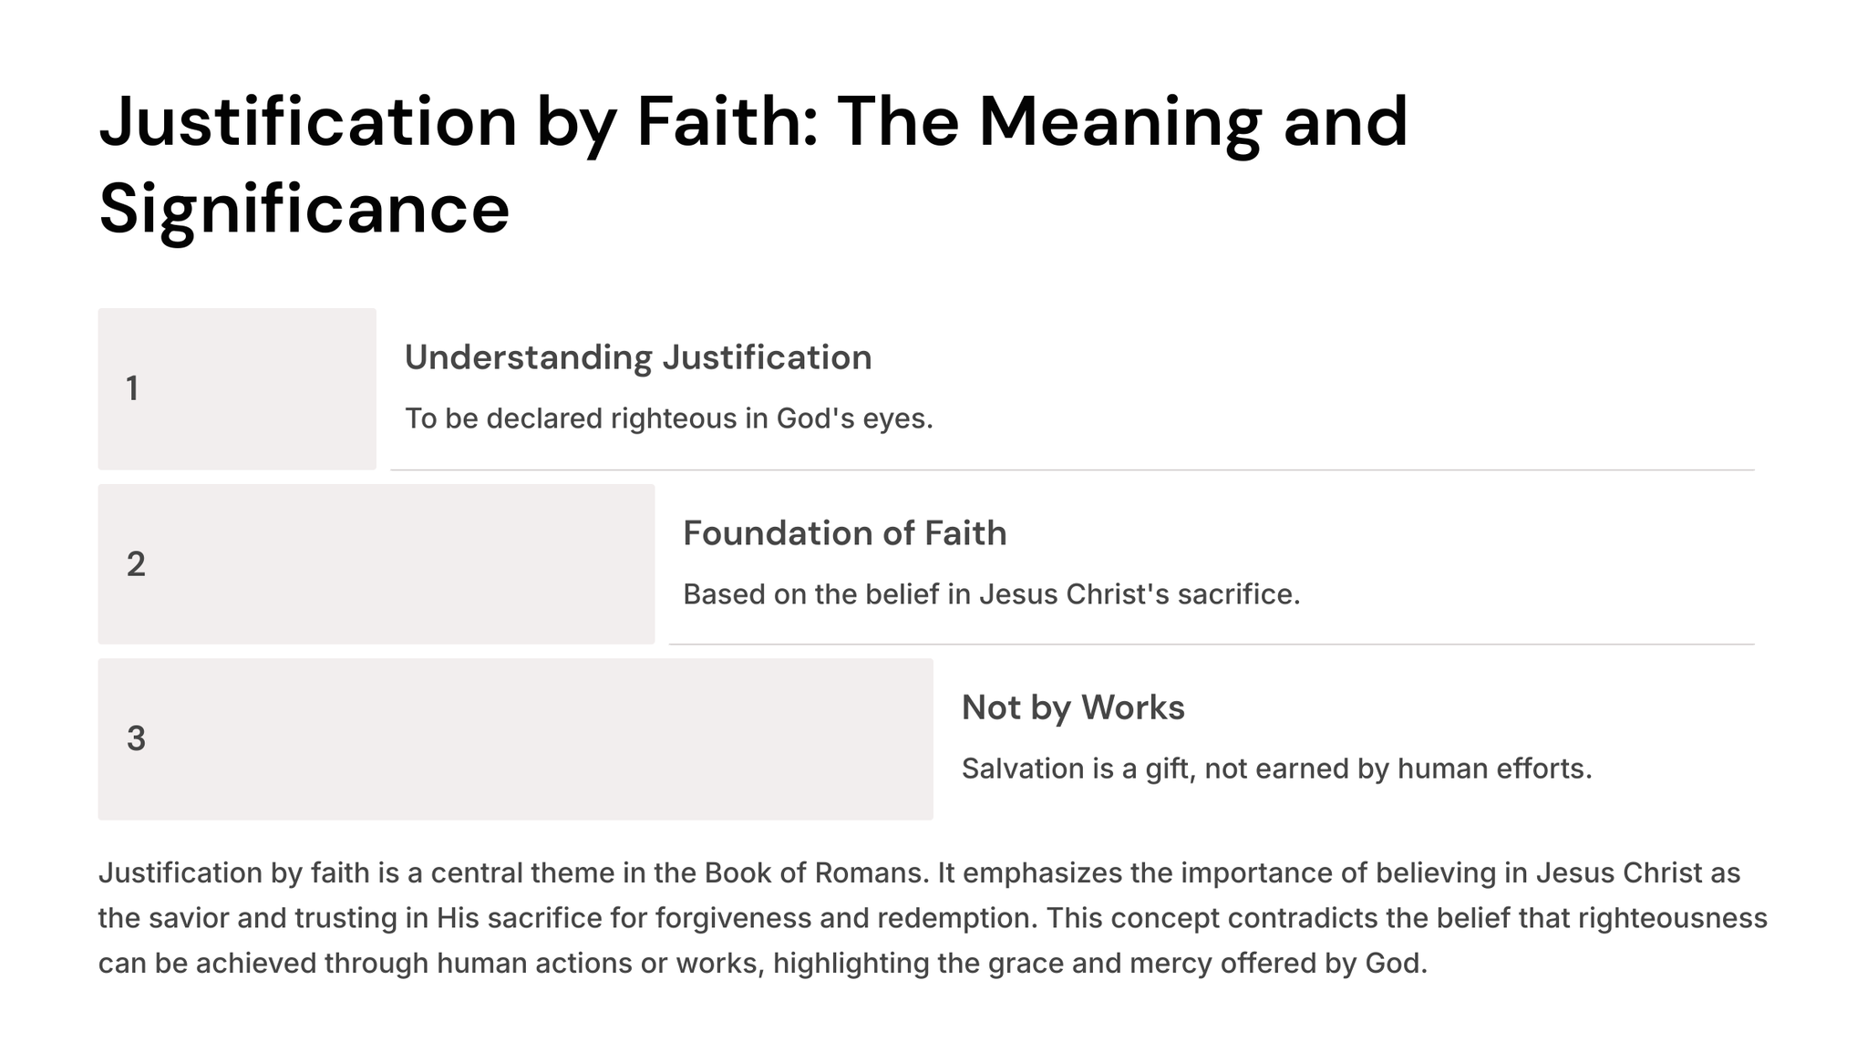Click the description about Jesus Christ's sacrifice

(991, 594)
